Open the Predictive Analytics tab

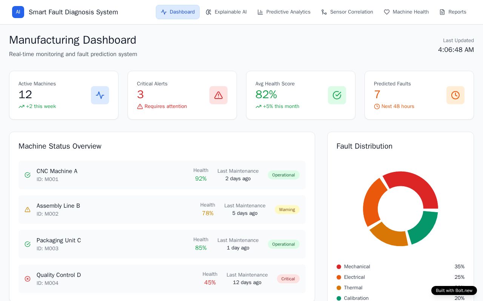coord(284,12)
